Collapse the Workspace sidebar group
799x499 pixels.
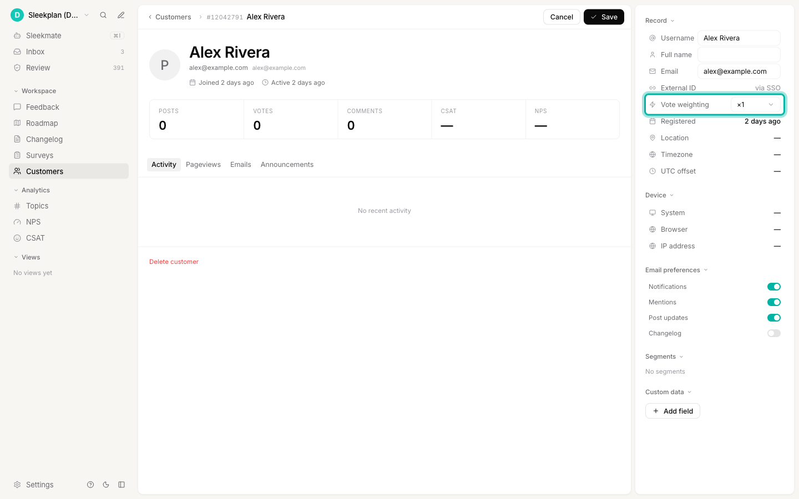[35, 91]
